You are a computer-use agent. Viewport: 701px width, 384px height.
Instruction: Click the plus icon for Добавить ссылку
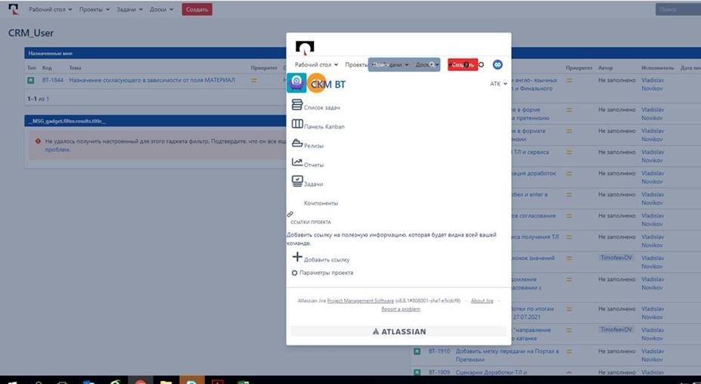(x=297, y=256)
